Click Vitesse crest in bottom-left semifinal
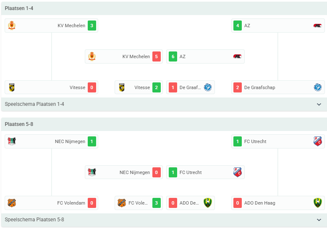 tap(12, 87)
